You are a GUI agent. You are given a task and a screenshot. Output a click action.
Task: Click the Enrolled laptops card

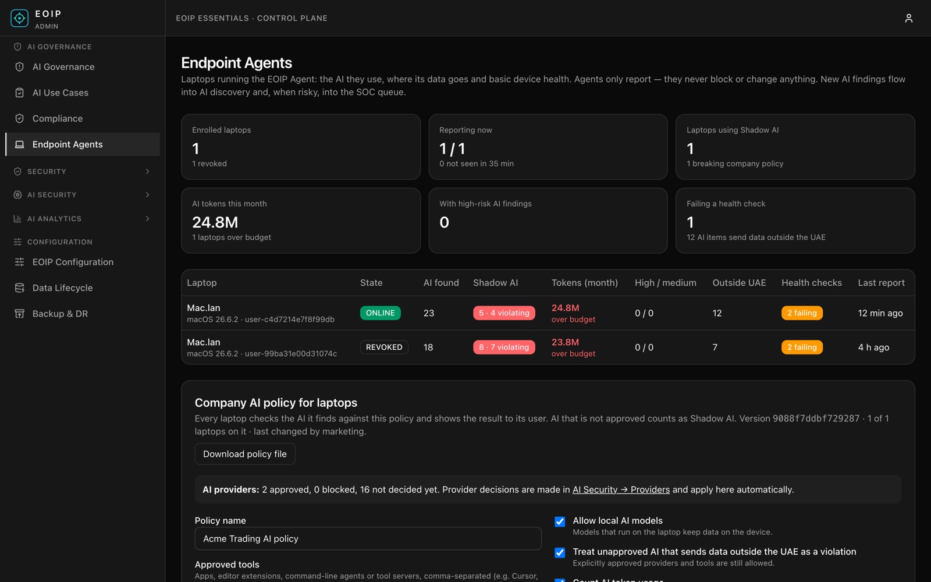point(301,147)
